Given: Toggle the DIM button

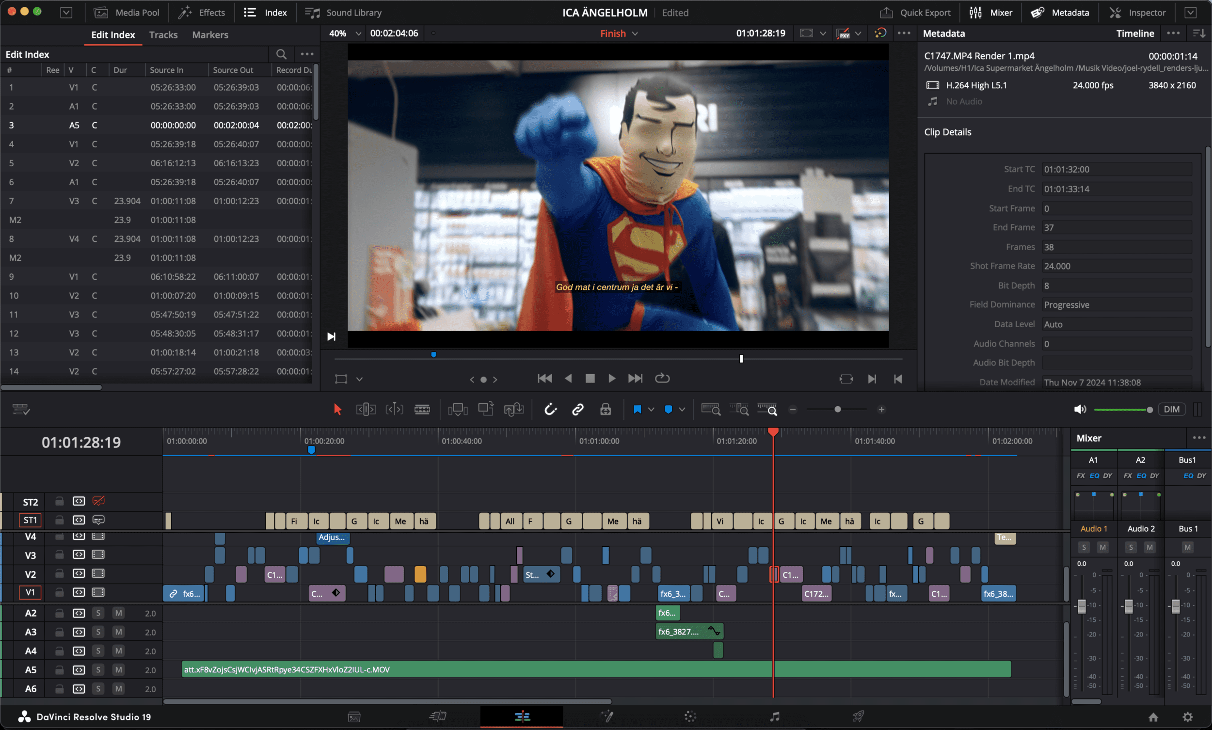Looking at the screenshot, I should [1171, 409].
